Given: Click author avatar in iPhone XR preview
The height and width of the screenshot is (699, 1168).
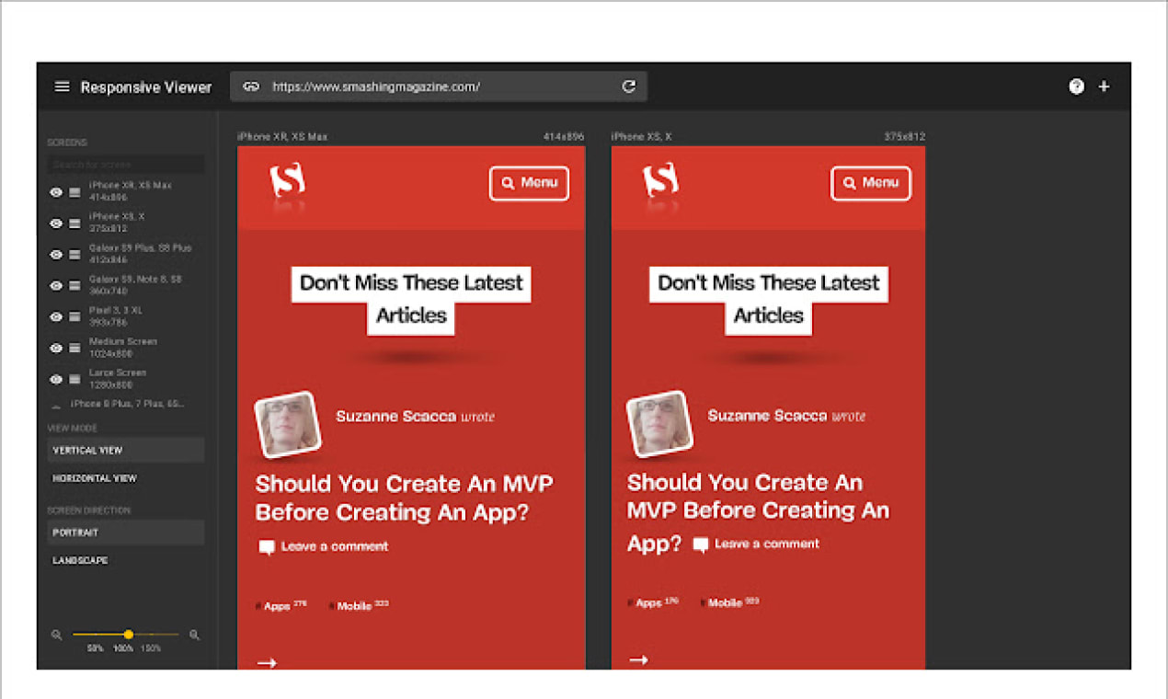Looking at the screenshot, I should 288,425.
